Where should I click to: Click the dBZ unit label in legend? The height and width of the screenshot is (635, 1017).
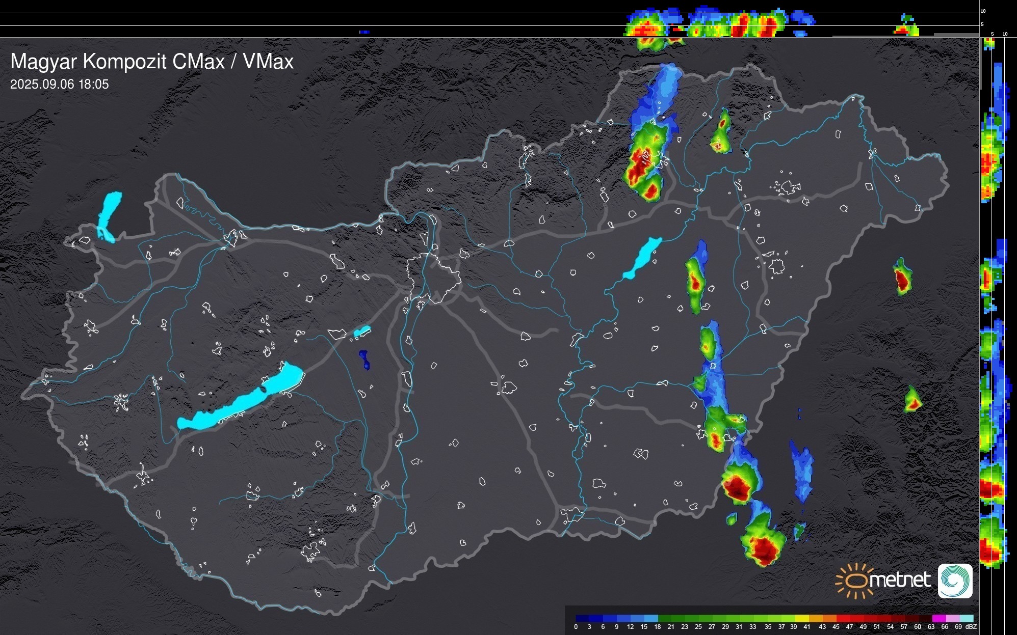(x=971, y=627)
